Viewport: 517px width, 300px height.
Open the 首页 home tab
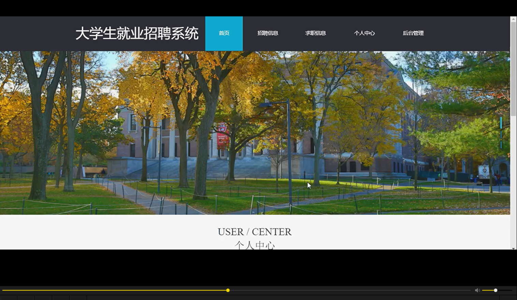(224, 33)
